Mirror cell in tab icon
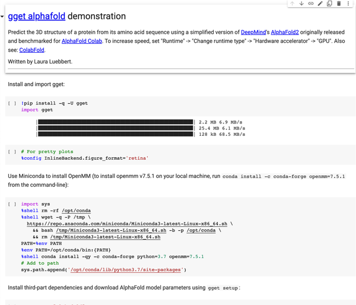The image size is (356, 305). coord(330,4)
